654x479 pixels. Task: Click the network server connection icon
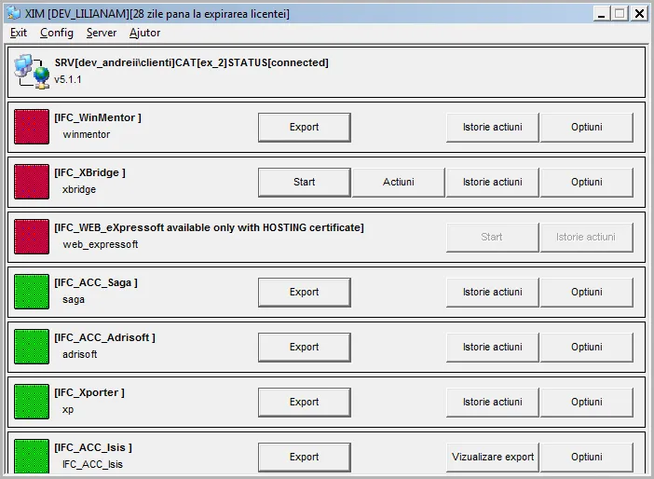(32, 72)
